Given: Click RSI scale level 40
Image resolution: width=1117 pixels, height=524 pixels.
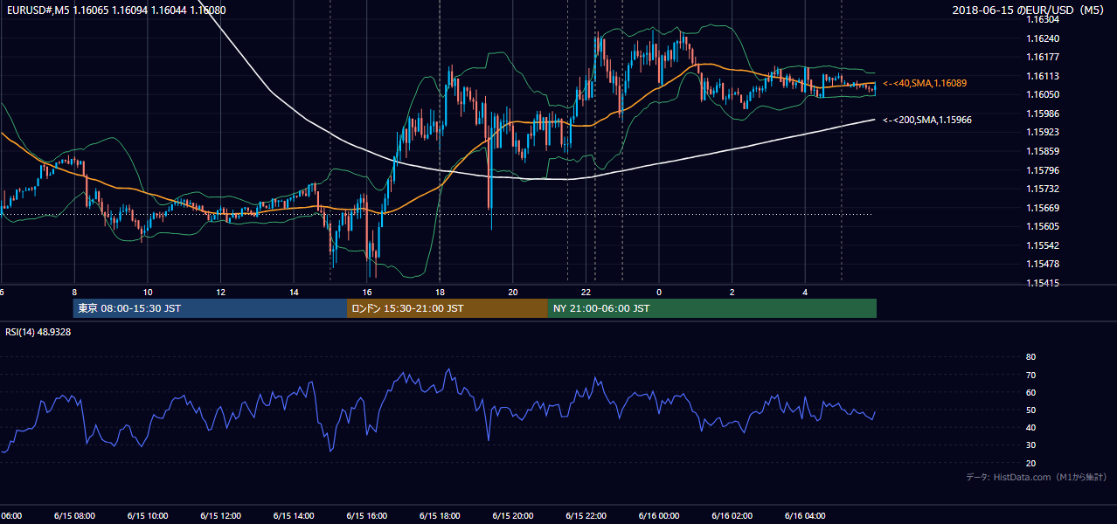Looking at the screenshot, I should (1030, 427).
